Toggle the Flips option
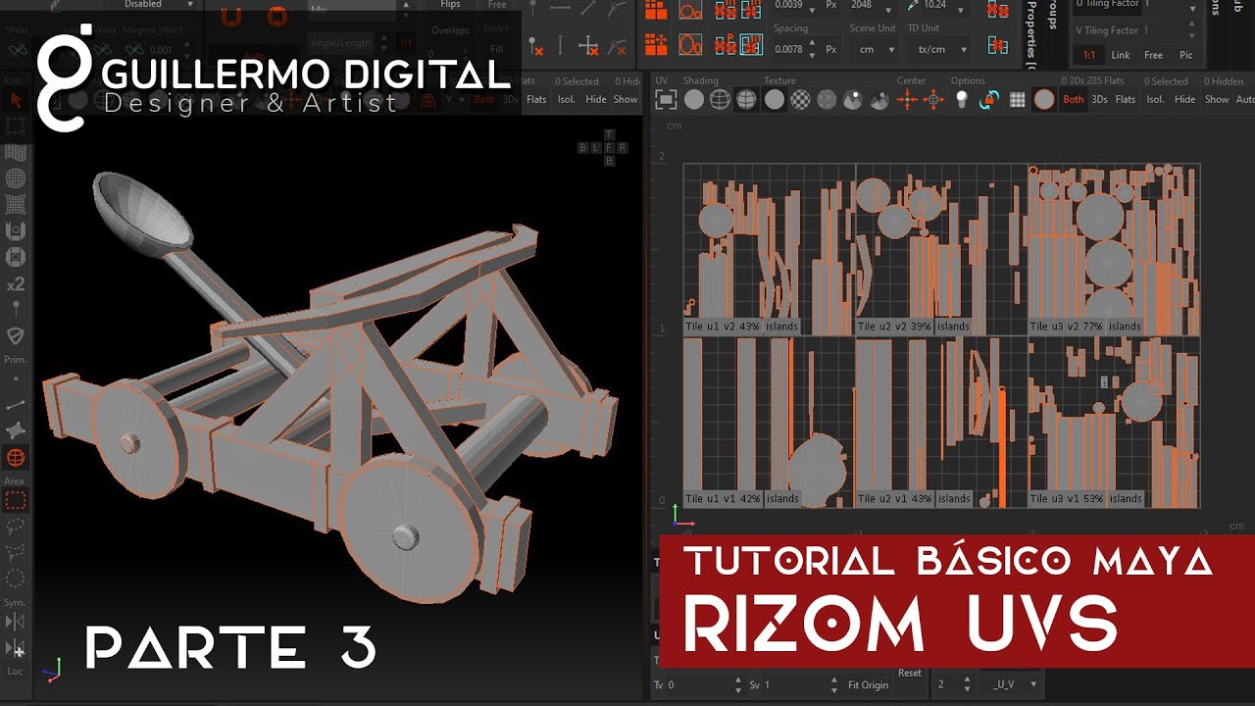This screenshot has width=1255, height=706. (450, 5)
